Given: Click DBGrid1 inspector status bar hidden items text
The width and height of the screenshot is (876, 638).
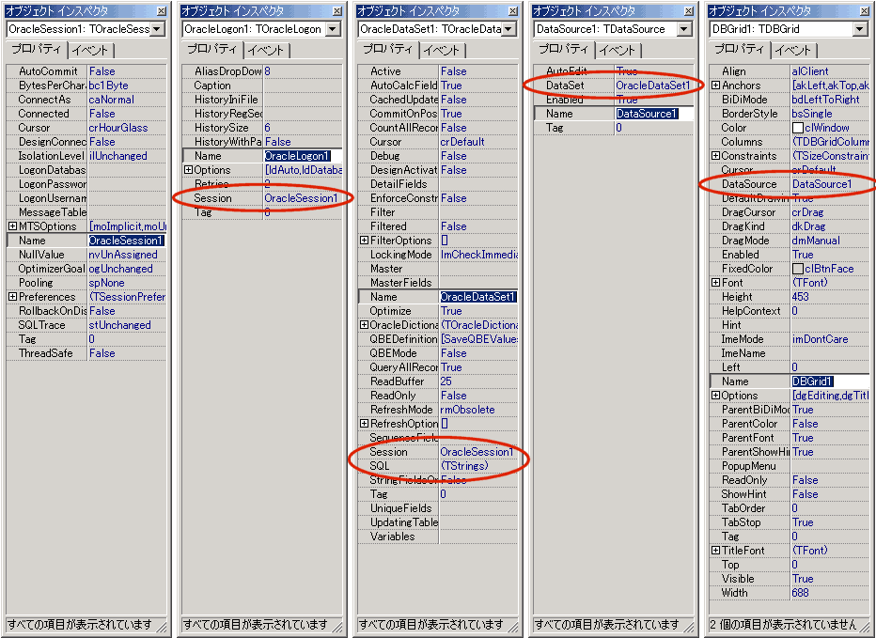Looking at the screenshot, I should [x=783, y=625].
